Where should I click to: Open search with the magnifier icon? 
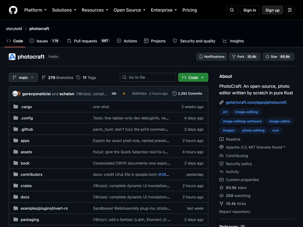point(232,10)
